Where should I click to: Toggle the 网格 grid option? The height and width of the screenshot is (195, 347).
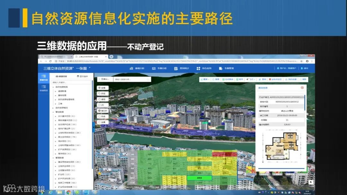click(x=103, y=116)
